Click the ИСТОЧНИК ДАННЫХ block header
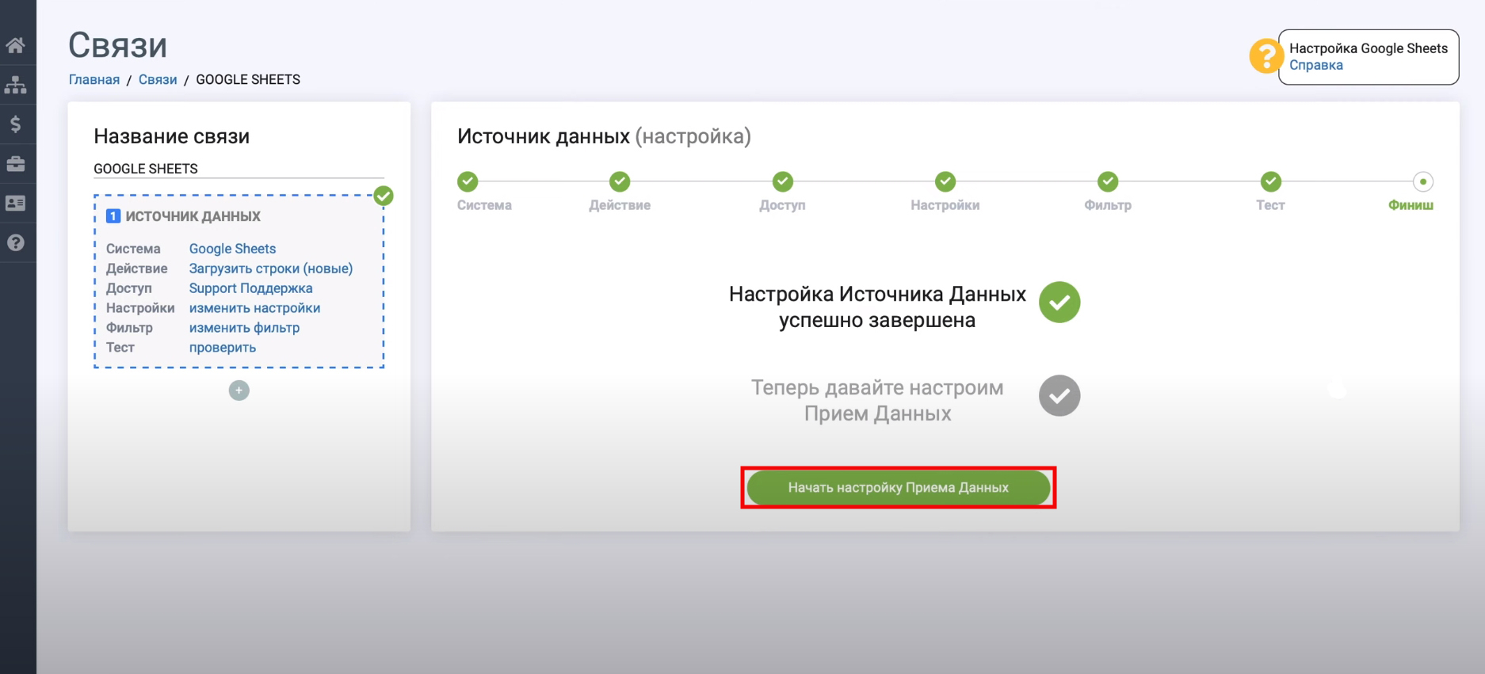 pyautogui.click(x=193, y=216)
